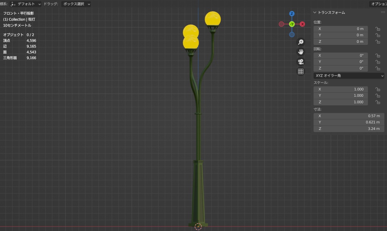Click location Z field showing 0 m

coord(341,42)
